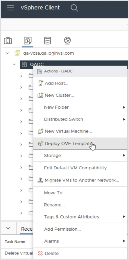This screenshot has height=260, width=129.
Task: Collapse the qa-vcsa.qa.loginvsi.com tree node
Action: 8,53
